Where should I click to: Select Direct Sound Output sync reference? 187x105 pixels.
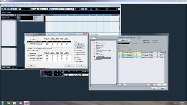(75, 55)
